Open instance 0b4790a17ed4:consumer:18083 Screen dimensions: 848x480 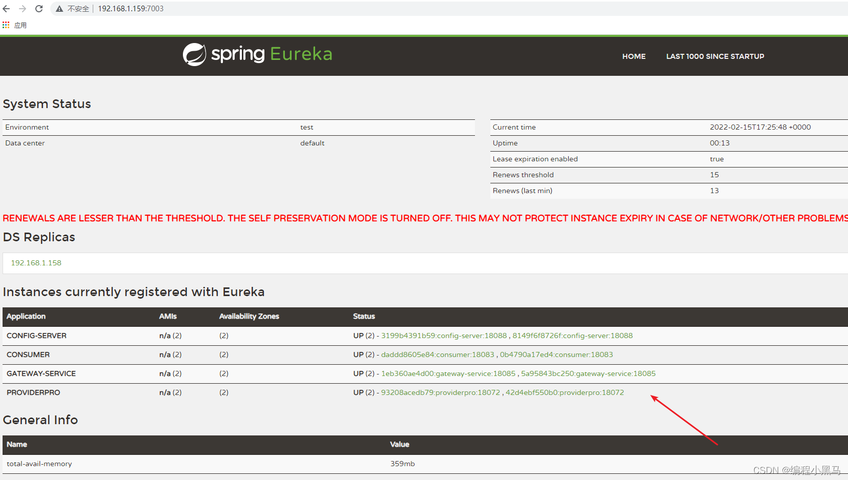tap(556, 354)
